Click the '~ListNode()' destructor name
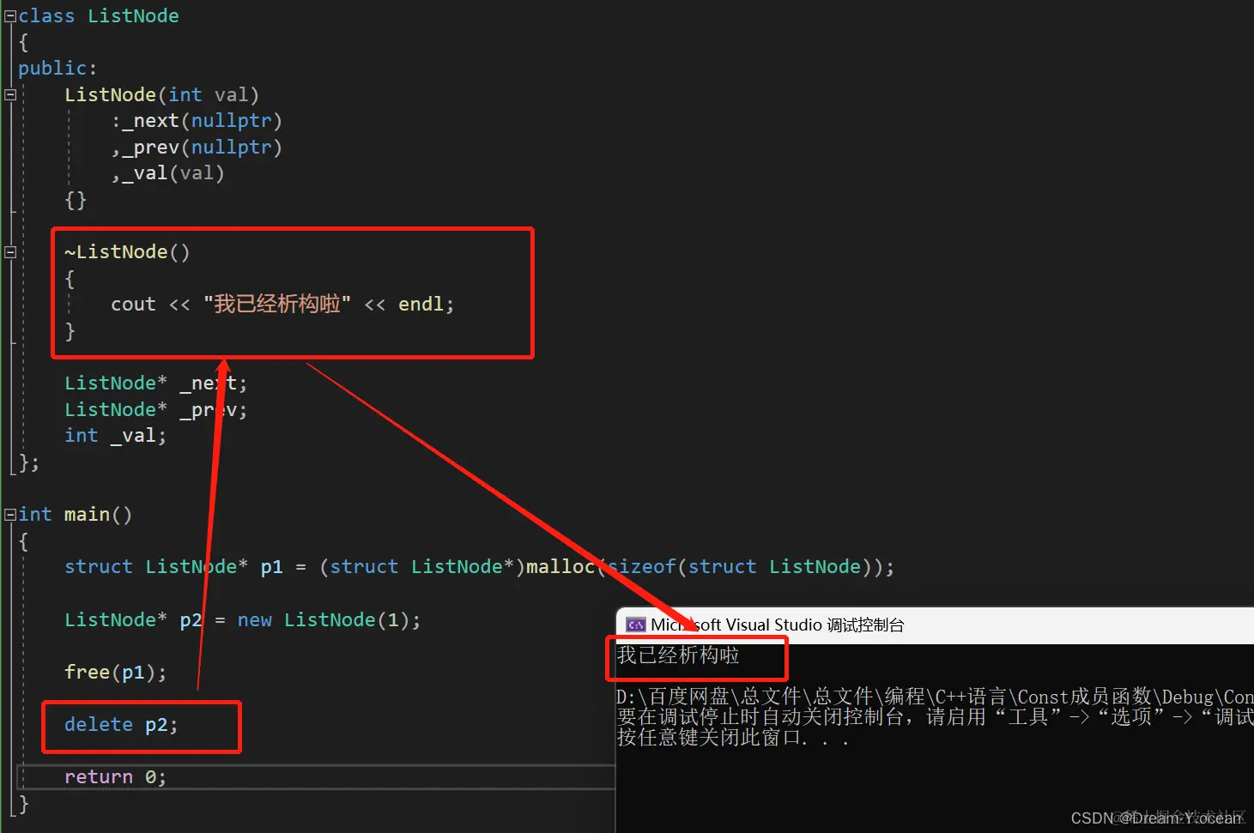 point(127,252)
